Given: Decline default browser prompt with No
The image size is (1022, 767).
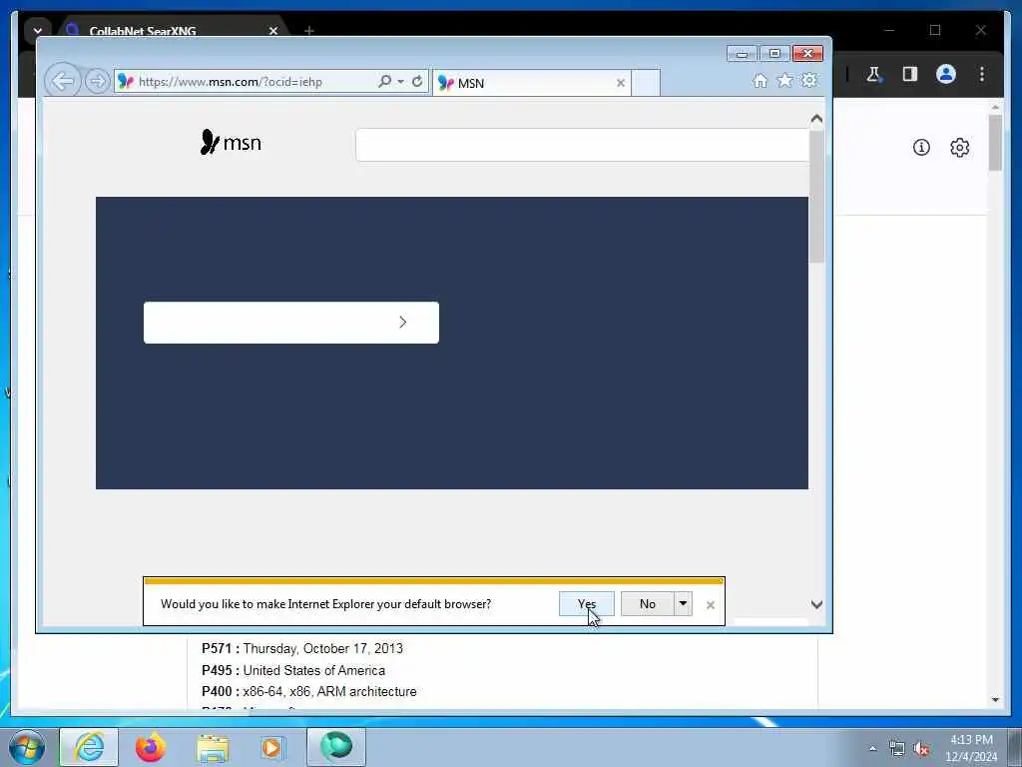Looking at the screenshot, I should (647, 604).
